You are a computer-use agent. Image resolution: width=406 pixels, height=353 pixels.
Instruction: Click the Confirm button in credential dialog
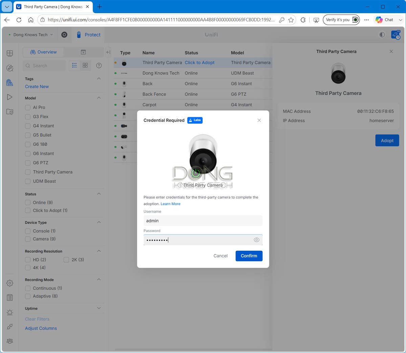249,256
